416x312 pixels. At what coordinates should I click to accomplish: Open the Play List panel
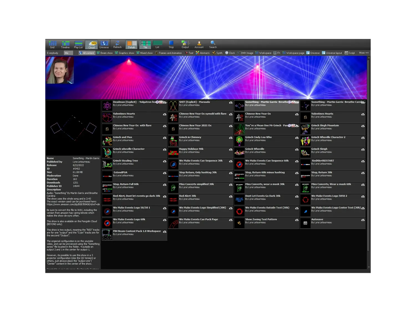tap(78, 44)
